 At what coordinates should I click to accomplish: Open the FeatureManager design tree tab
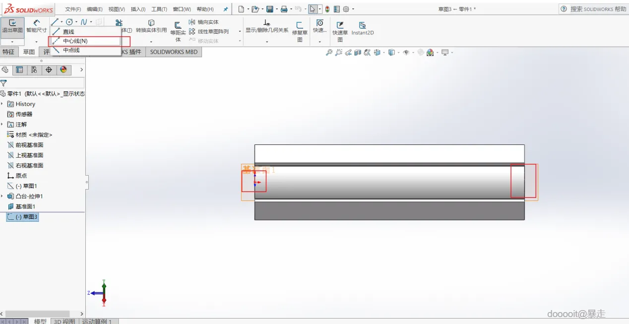(5, 70)
